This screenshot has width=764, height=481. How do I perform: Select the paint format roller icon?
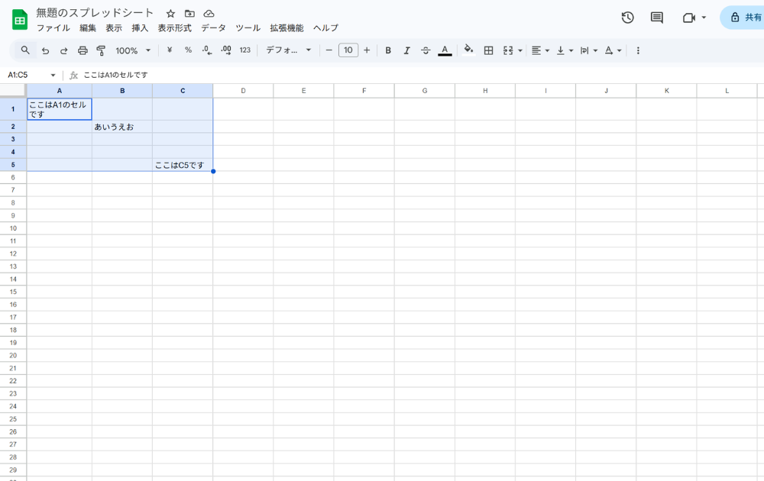(101, 50)
